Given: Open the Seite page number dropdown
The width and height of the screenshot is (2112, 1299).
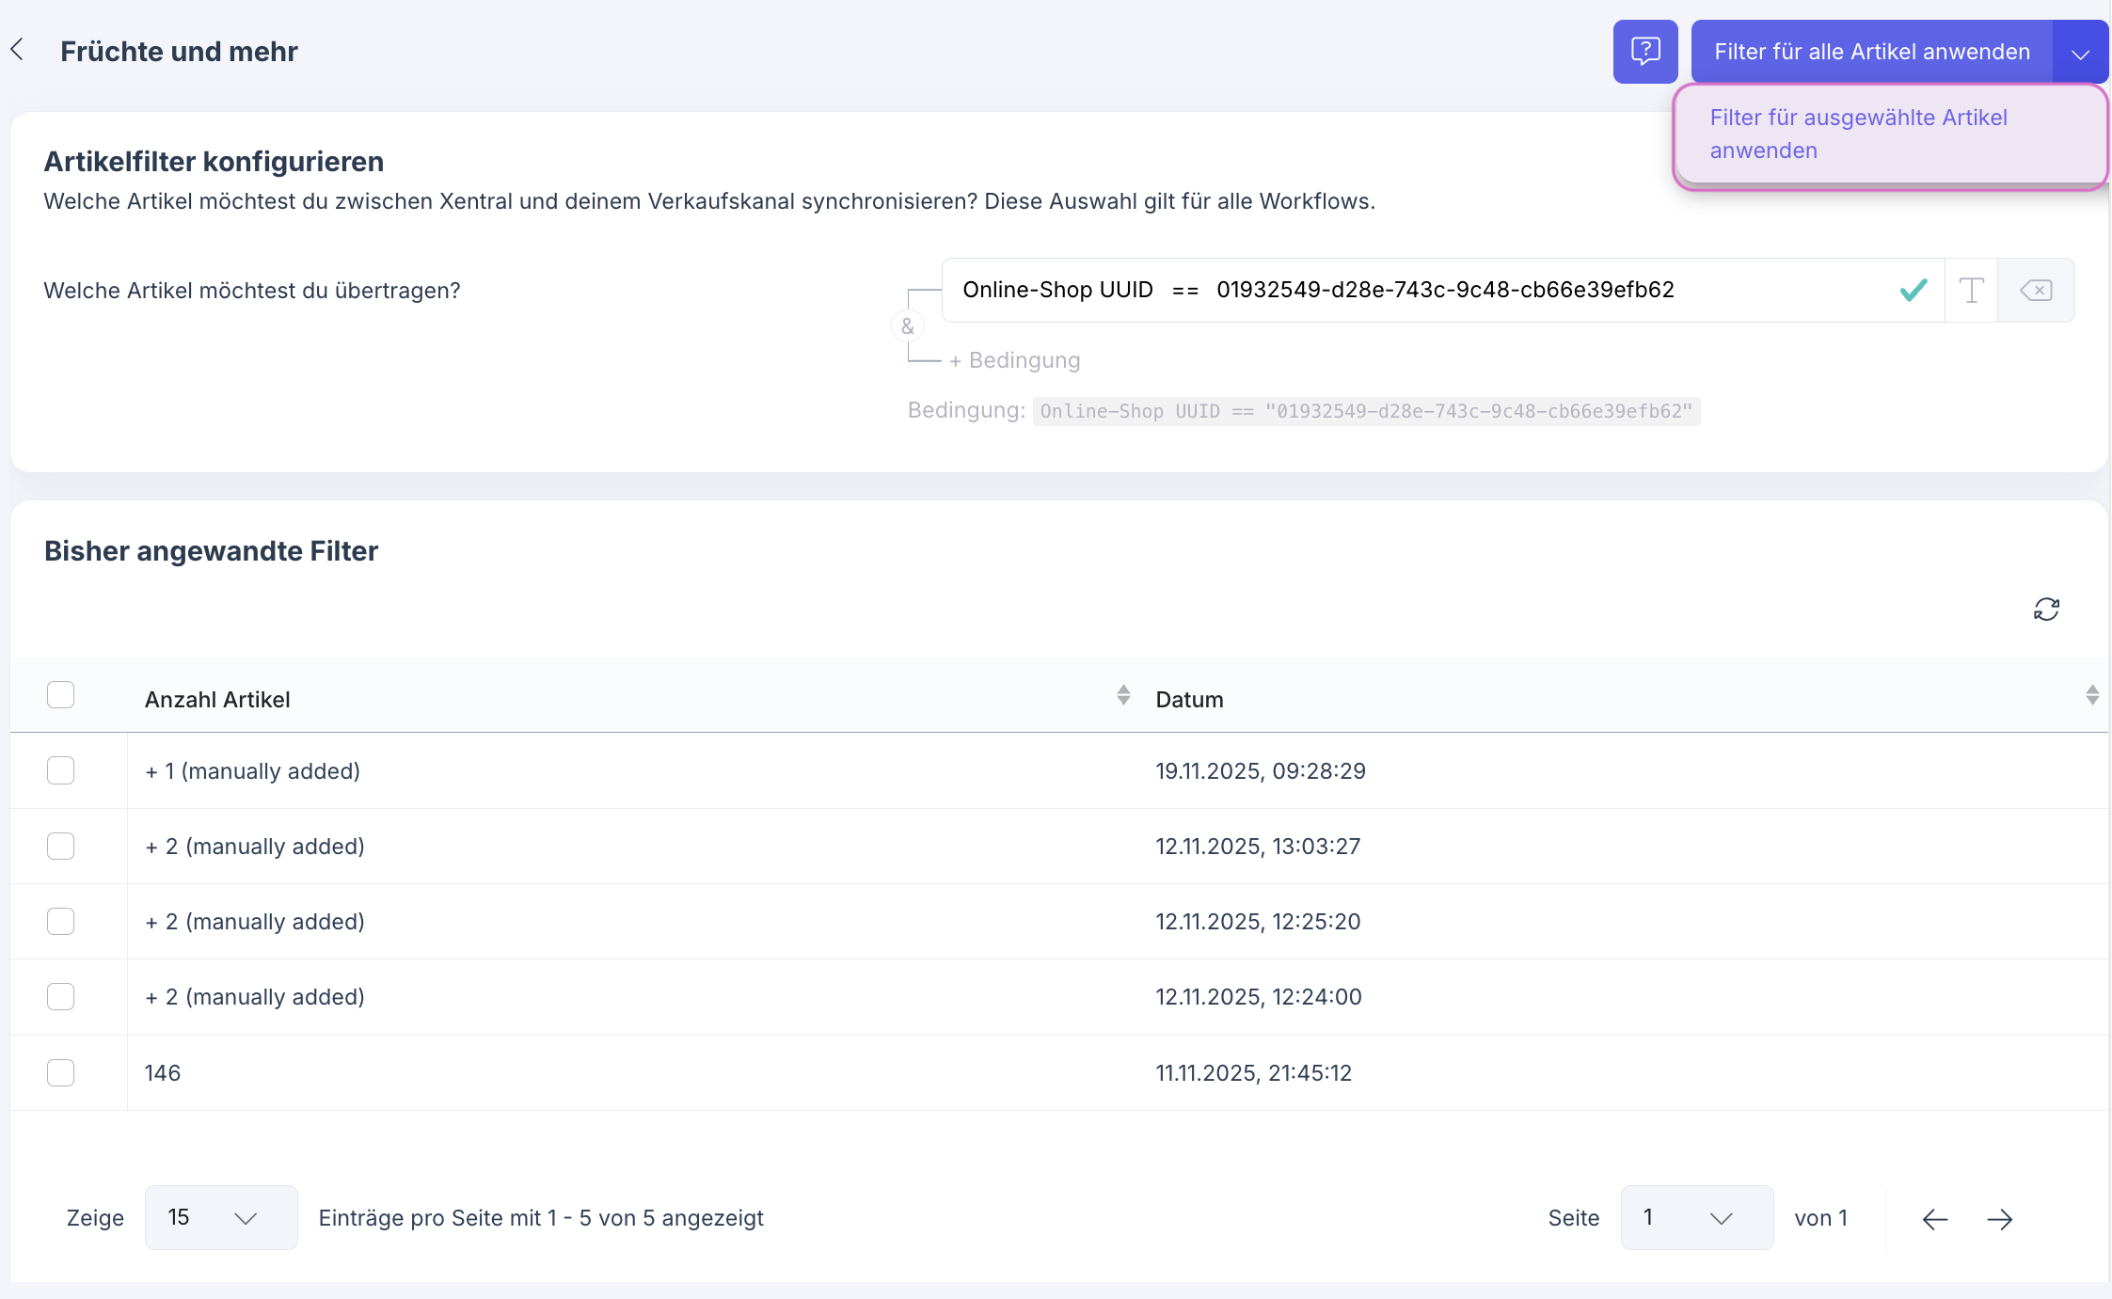Looking at the screenshot, I should click(x=1696, y=1218).
